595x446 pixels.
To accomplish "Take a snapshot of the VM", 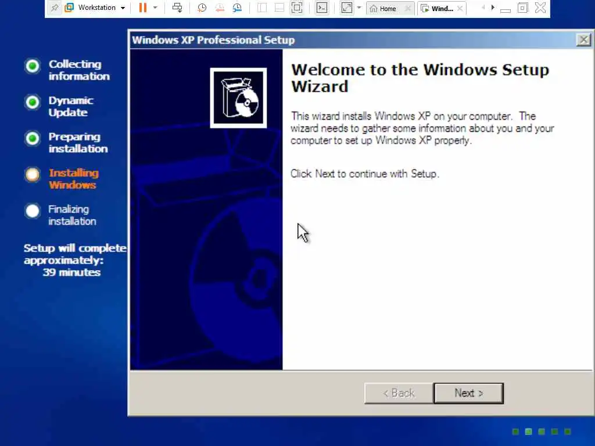I will [x=202, y=8].
